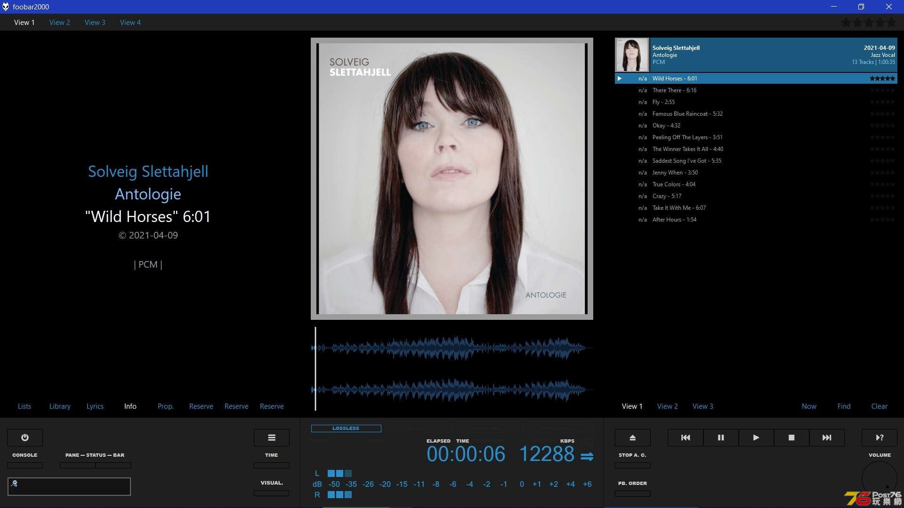Toggle the PB. ORDER button
The image size is (904, 508).
pos(633,493)
